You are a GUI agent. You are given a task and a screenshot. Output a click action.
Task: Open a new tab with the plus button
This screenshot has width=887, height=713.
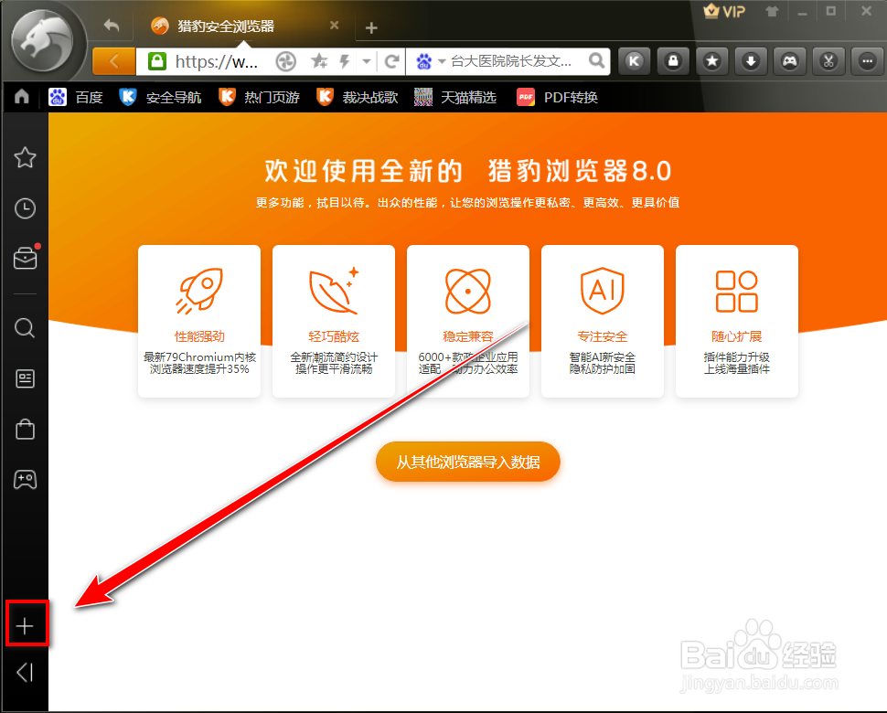click(370, 28)
